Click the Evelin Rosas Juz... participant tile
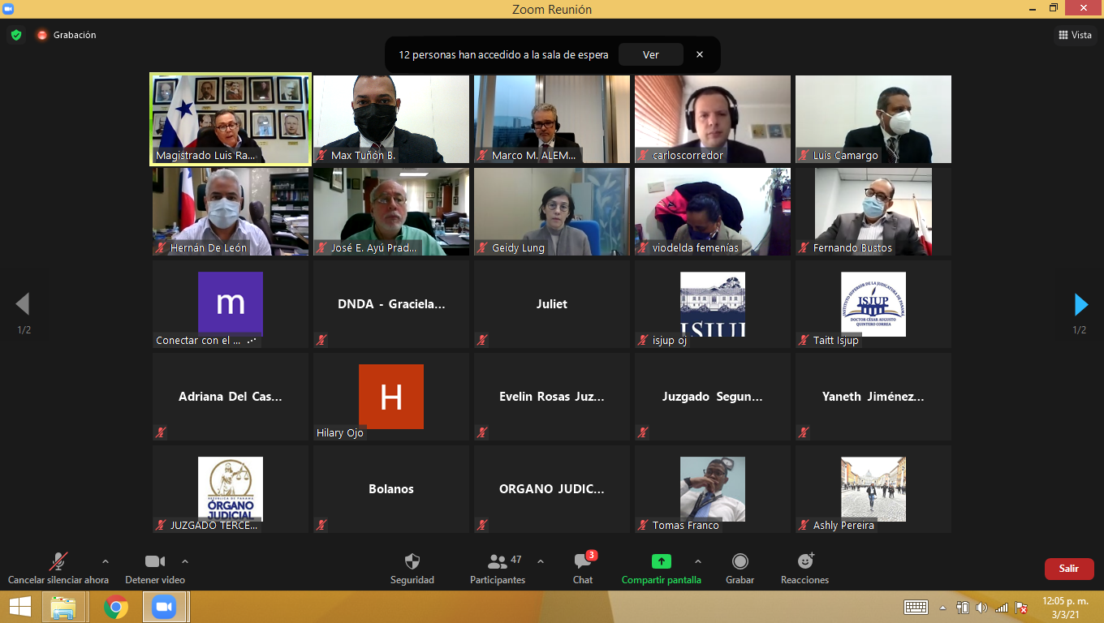The image size is (1104, 623). click(552, 397)
